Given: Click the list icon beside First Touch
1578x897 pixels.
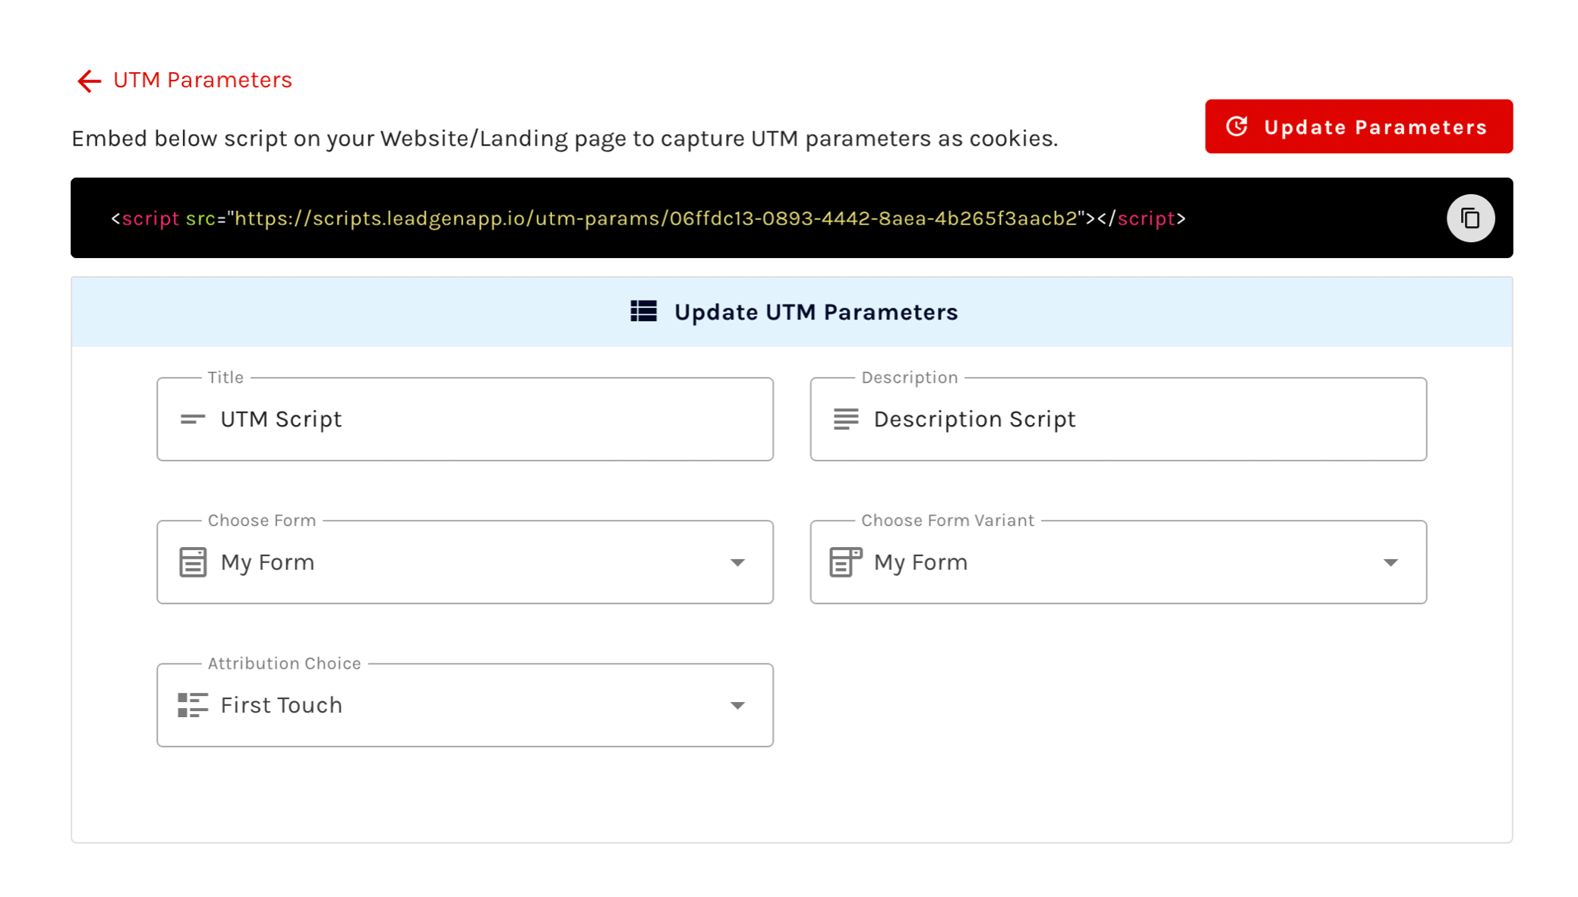Looking at the screenshot, I should click(x=193, y=705).
